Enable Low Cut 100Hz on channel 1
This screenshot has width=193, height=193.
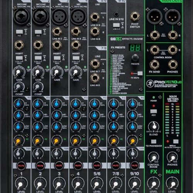[x=19, y=58]
